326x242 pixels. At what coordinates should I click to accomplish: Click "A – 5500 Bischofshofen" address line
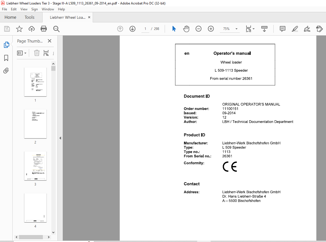coord(241,201)
